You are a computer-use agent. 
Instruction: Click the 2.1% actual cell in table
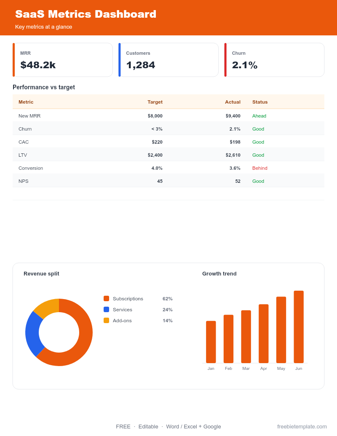point(235,129)
